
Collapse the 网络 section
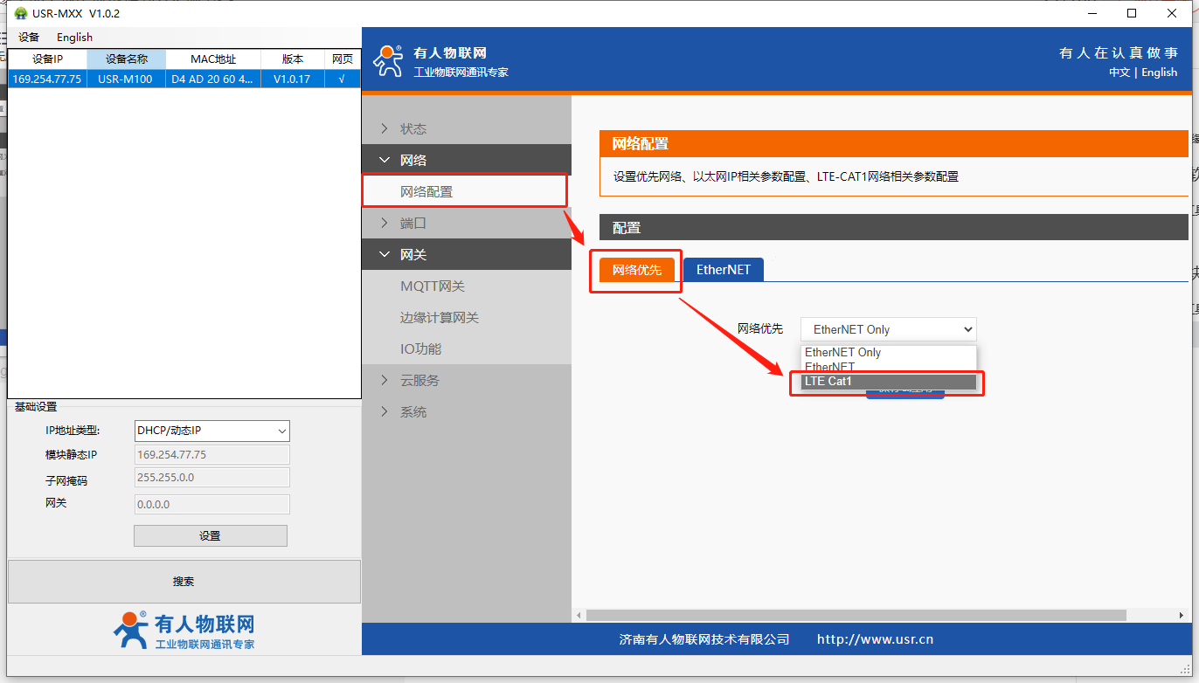(467, 160)
